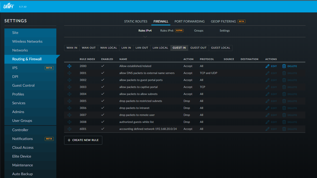Click drag handle for rule 2000
Image resolution: width=317 pixels, height=178 pixels.
pyautogui.click(x=69, y=66)
